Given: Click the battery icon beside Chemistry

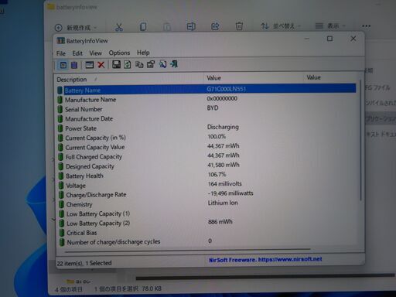Looking at the screenshot, I should (x=61, y=205).
